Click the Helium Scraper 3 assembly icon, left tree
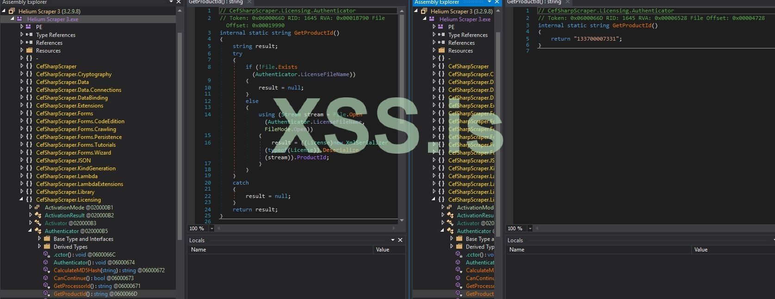 tap(12, 11)
